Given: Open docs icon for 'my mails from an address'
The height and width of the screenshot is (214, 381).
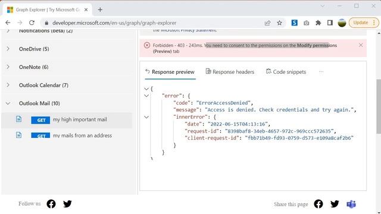Looking at the screenshot, I should click(x=18, y=135).
